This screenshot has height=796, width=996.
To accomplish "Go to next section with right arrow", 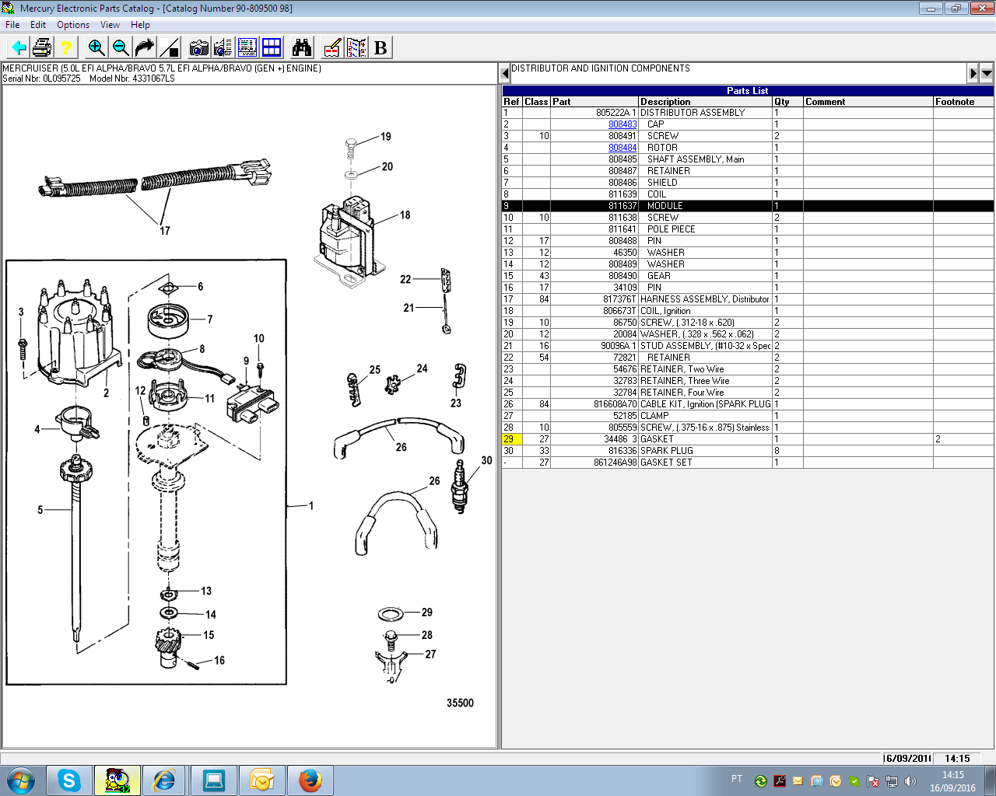I will (x=973, y=74).
